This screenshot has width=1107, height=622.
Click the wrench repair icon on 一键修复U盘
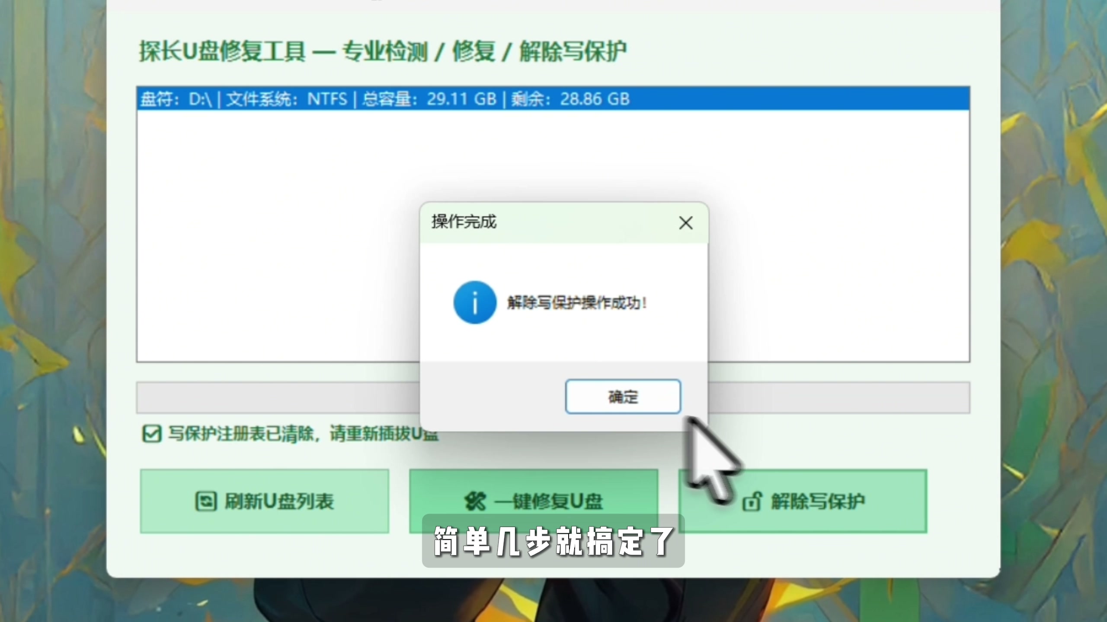tap(475, 501)
